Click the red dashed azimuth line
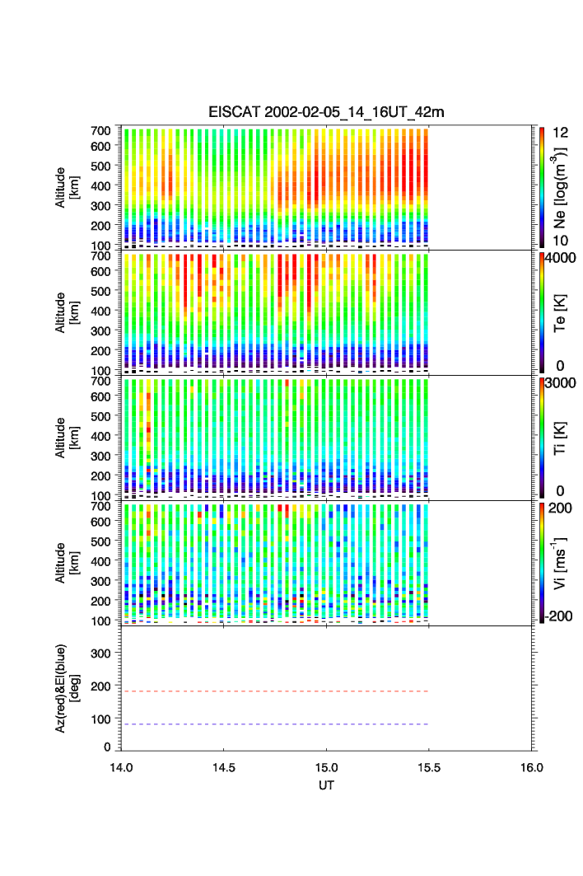Screen dimensions: 583x876 [275, 691]
